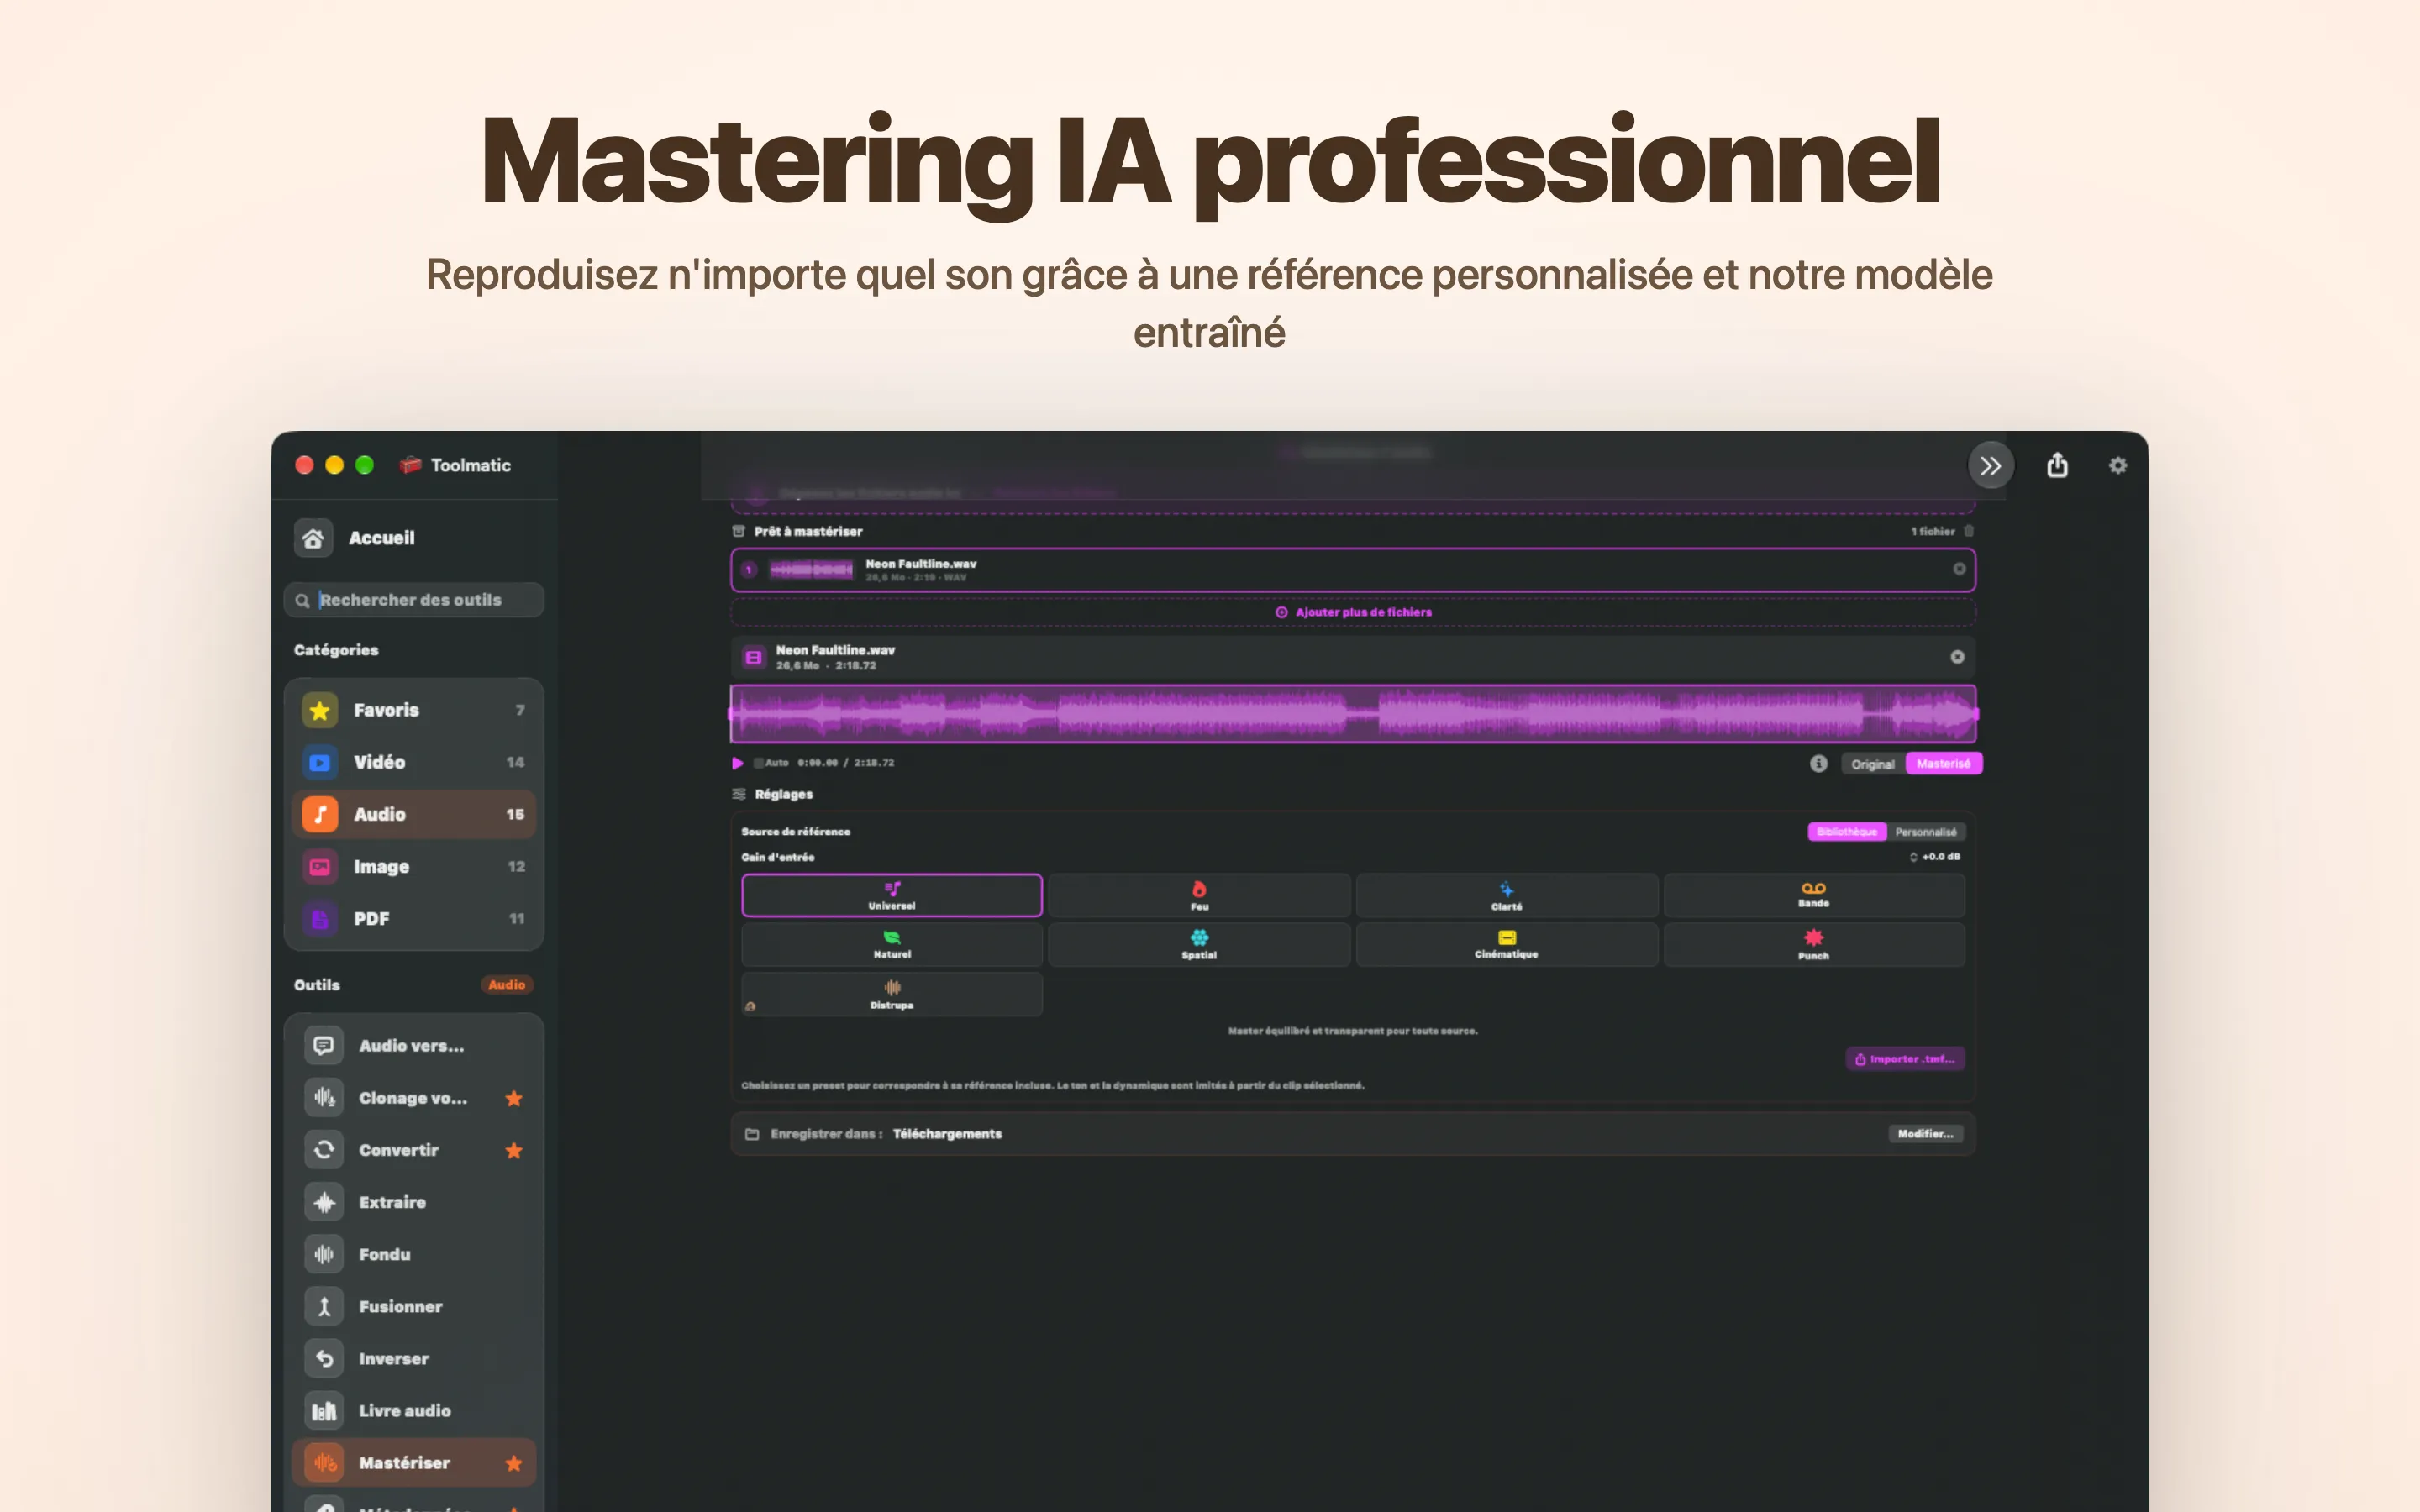Choose the Feu preset
Image resolution: width=2420 pixels, height=1512 pixels.
(x=1199, y=895)
